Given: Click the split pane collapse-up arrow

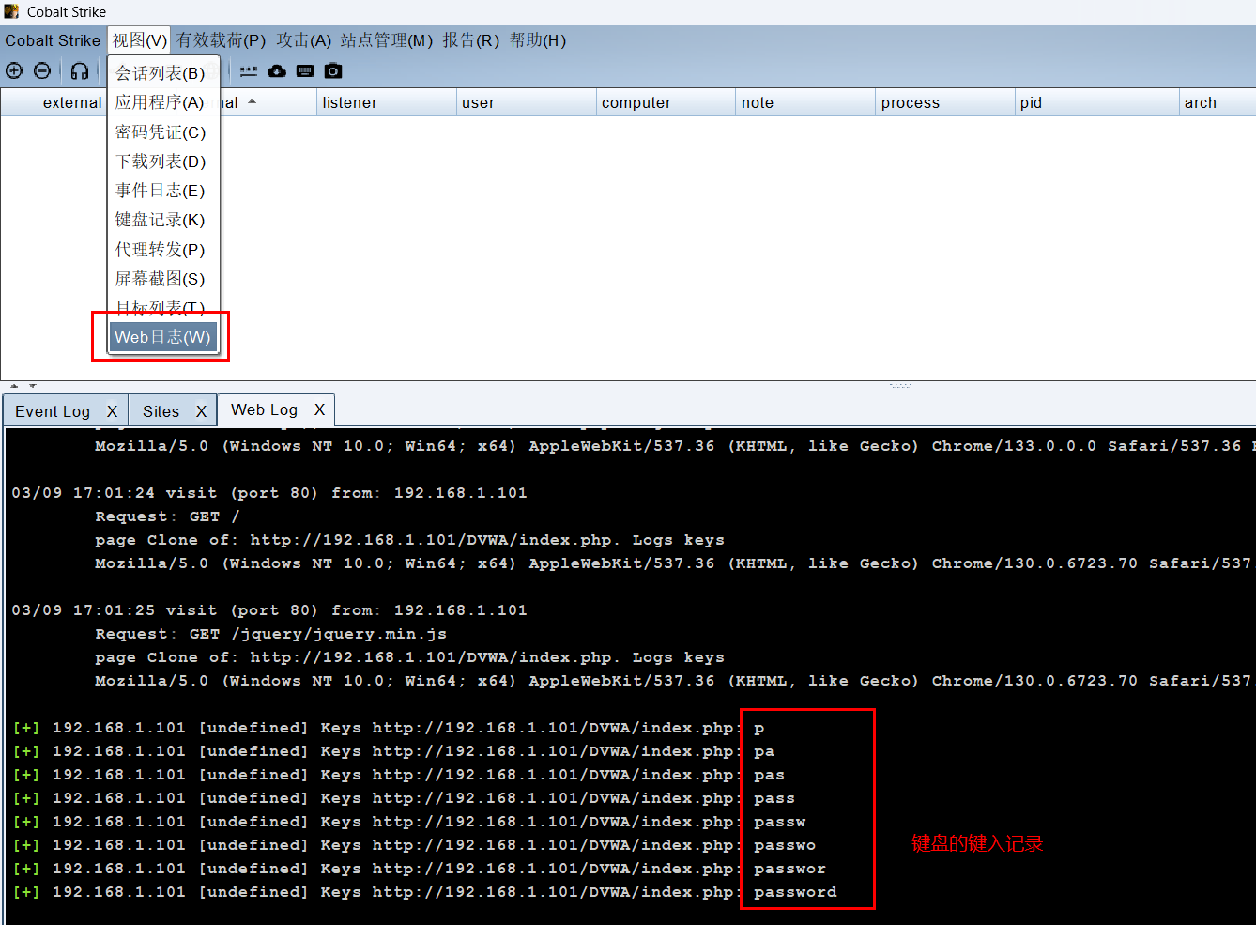Looking at the screenshot, I should pyautogui.click(x=14, y=386).
